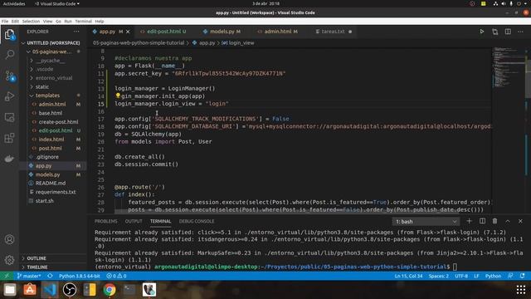Open the OUTPUT panel tab
531x299 pixels.
[134, 221]
